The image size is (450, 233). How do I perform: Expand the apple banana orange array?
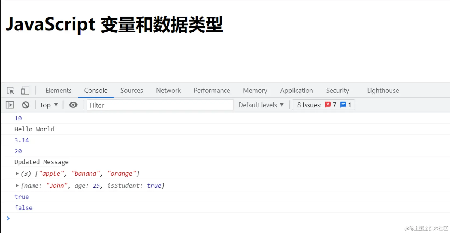point(17,173)
